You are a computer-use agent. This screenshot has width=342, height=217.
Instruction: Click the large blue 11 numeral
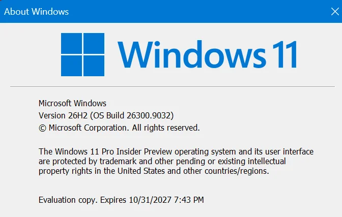click(284, 54)
